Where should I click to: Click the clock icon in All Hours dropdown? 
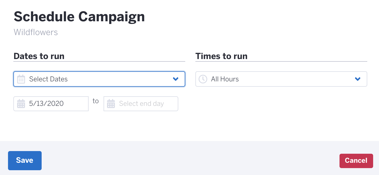point(203,79)
